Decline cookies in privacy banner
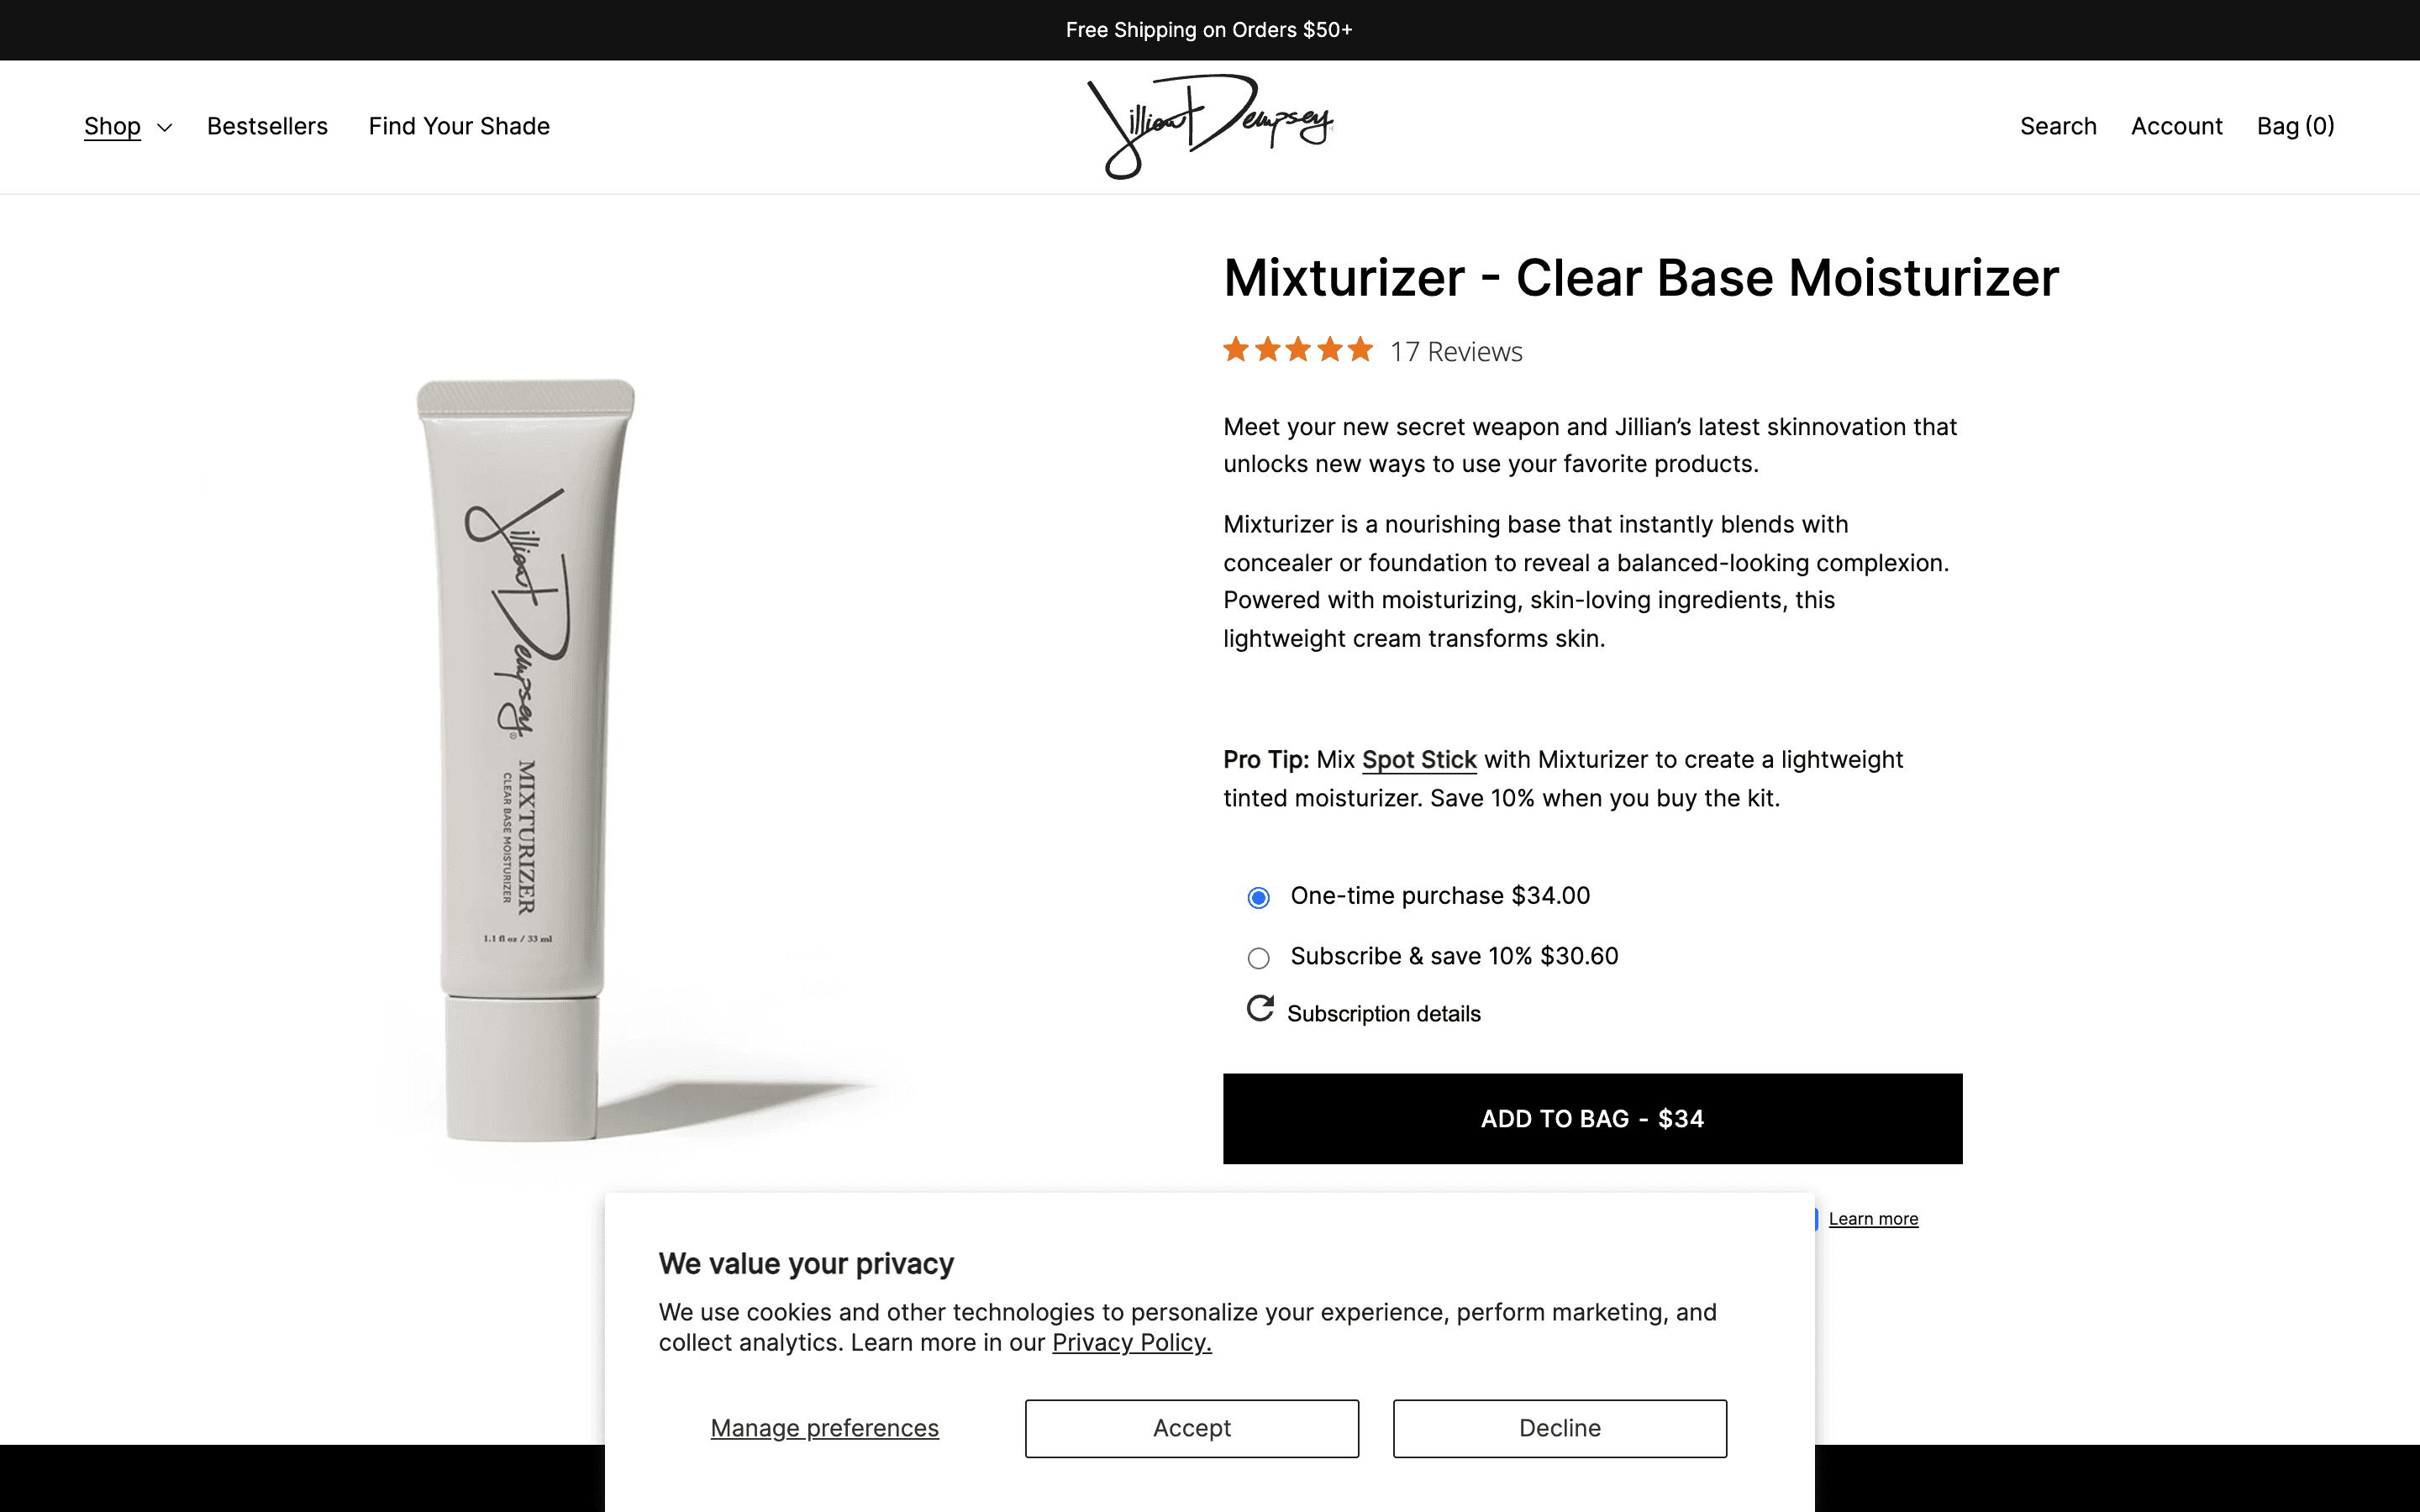Viewport: 2420px width, 1512px height. click(1559, 1428)
